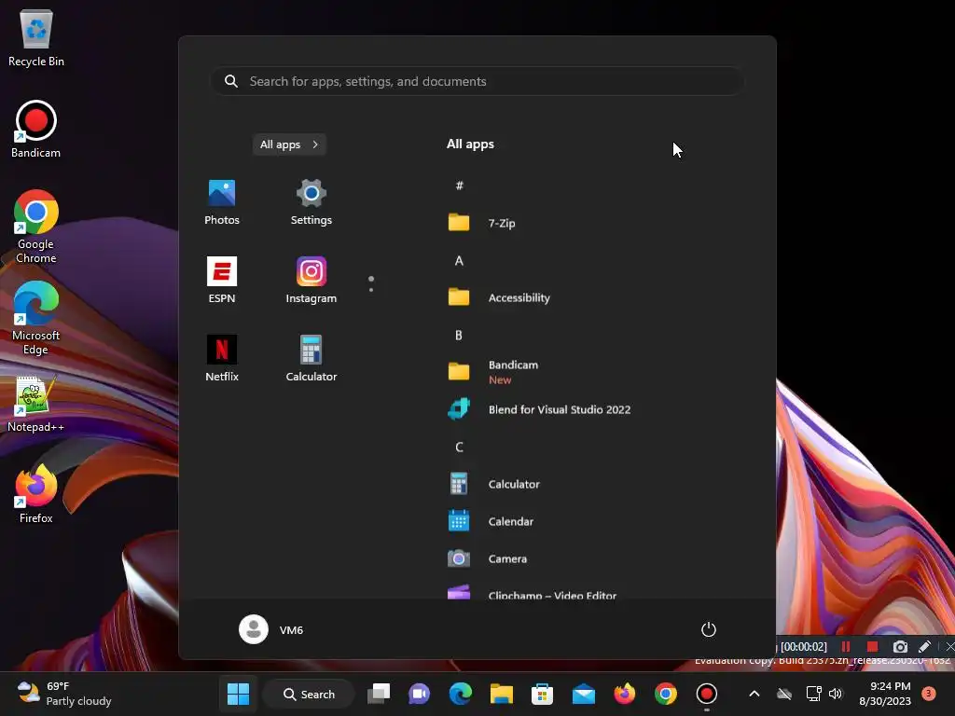Click the Power button in Start menu
Image resolution: width=955 pixels, height=716 pixels.
click(709, 629)
